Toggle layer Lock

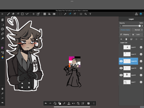137,35
